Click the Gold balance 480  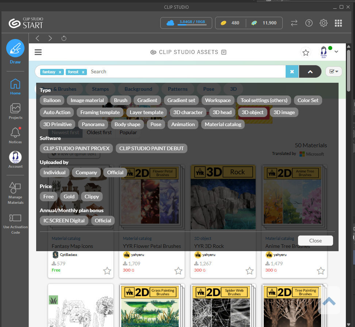pos(230,23)
